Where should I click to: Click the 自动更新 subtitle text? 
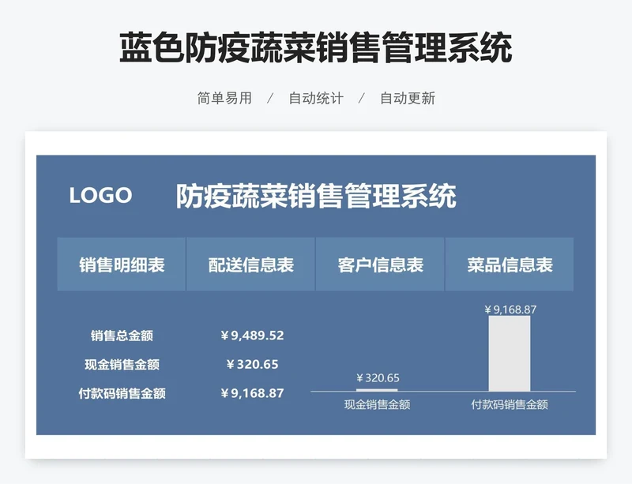408,99
